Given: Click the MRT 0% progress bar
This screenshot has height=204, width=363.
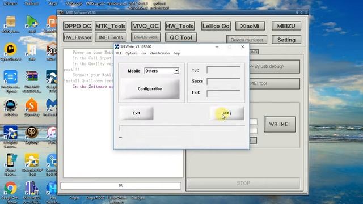Looking at the screenshot, I should coord(121,185).
